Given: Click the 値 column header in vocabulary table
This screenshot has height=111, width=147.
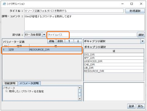Looking at the screenshot, I should point(114,51).
